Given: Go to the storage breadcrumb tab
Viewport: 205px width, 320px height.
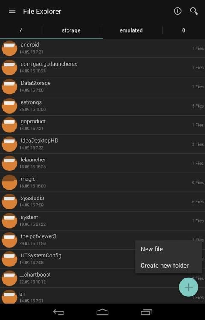Looking at the screenshot, I should coord(71,30).
